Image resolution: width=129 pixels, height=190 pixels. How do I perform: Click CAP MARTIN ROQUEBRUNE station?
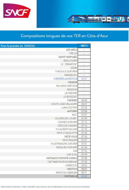tap(62, 162)
